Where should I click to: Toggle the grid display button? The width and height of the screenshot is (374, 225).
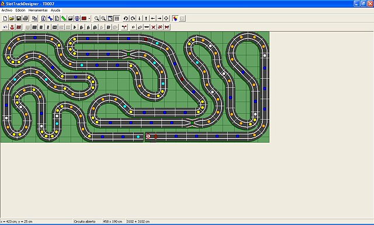[x=117, y=18]
